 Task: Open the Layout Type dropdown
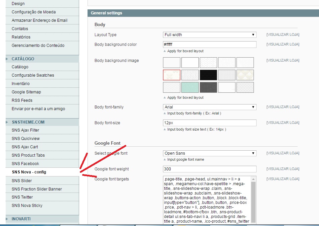point(209,35)
